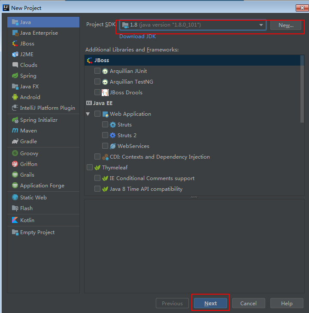
Task: Select the Spring Initializr icon
Action: point(15,120)
